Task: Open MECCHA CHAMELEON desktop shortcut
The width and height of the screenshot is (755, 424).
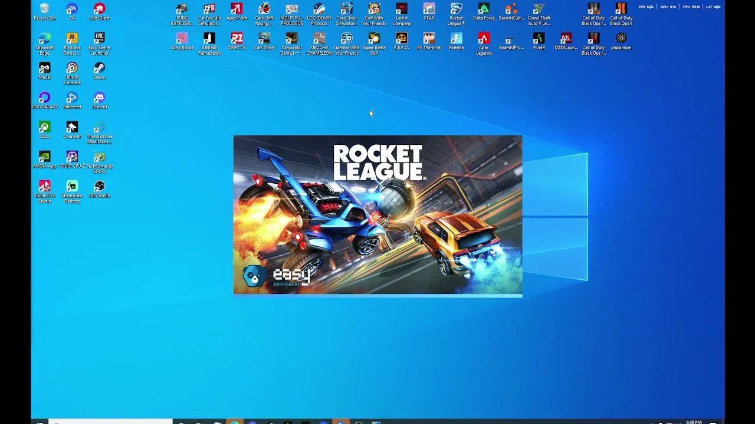Action: pos(319,44)
